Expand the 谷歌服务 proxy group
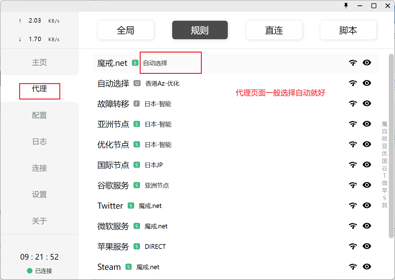Viewport: 395px width, 280px height. [236, 185]
